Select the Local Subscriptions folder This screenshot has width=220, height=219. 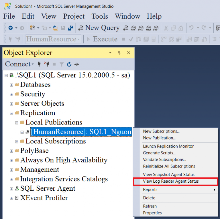tap(55, 141)
